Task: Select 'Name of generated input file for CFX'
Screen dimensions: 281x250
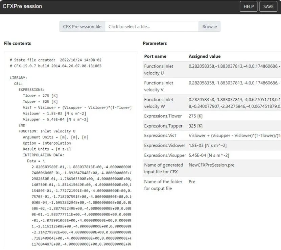Action: (163, 168)
